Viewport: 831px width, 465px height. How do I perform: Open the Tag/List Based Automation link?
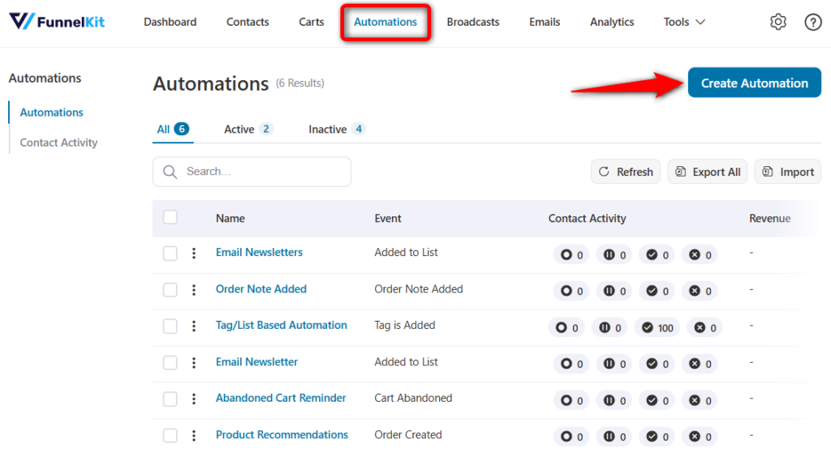(x=281, y=325)
